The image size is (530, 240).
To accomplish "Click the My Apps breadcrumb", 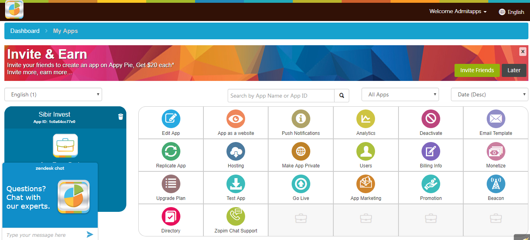I will point(66,31).
